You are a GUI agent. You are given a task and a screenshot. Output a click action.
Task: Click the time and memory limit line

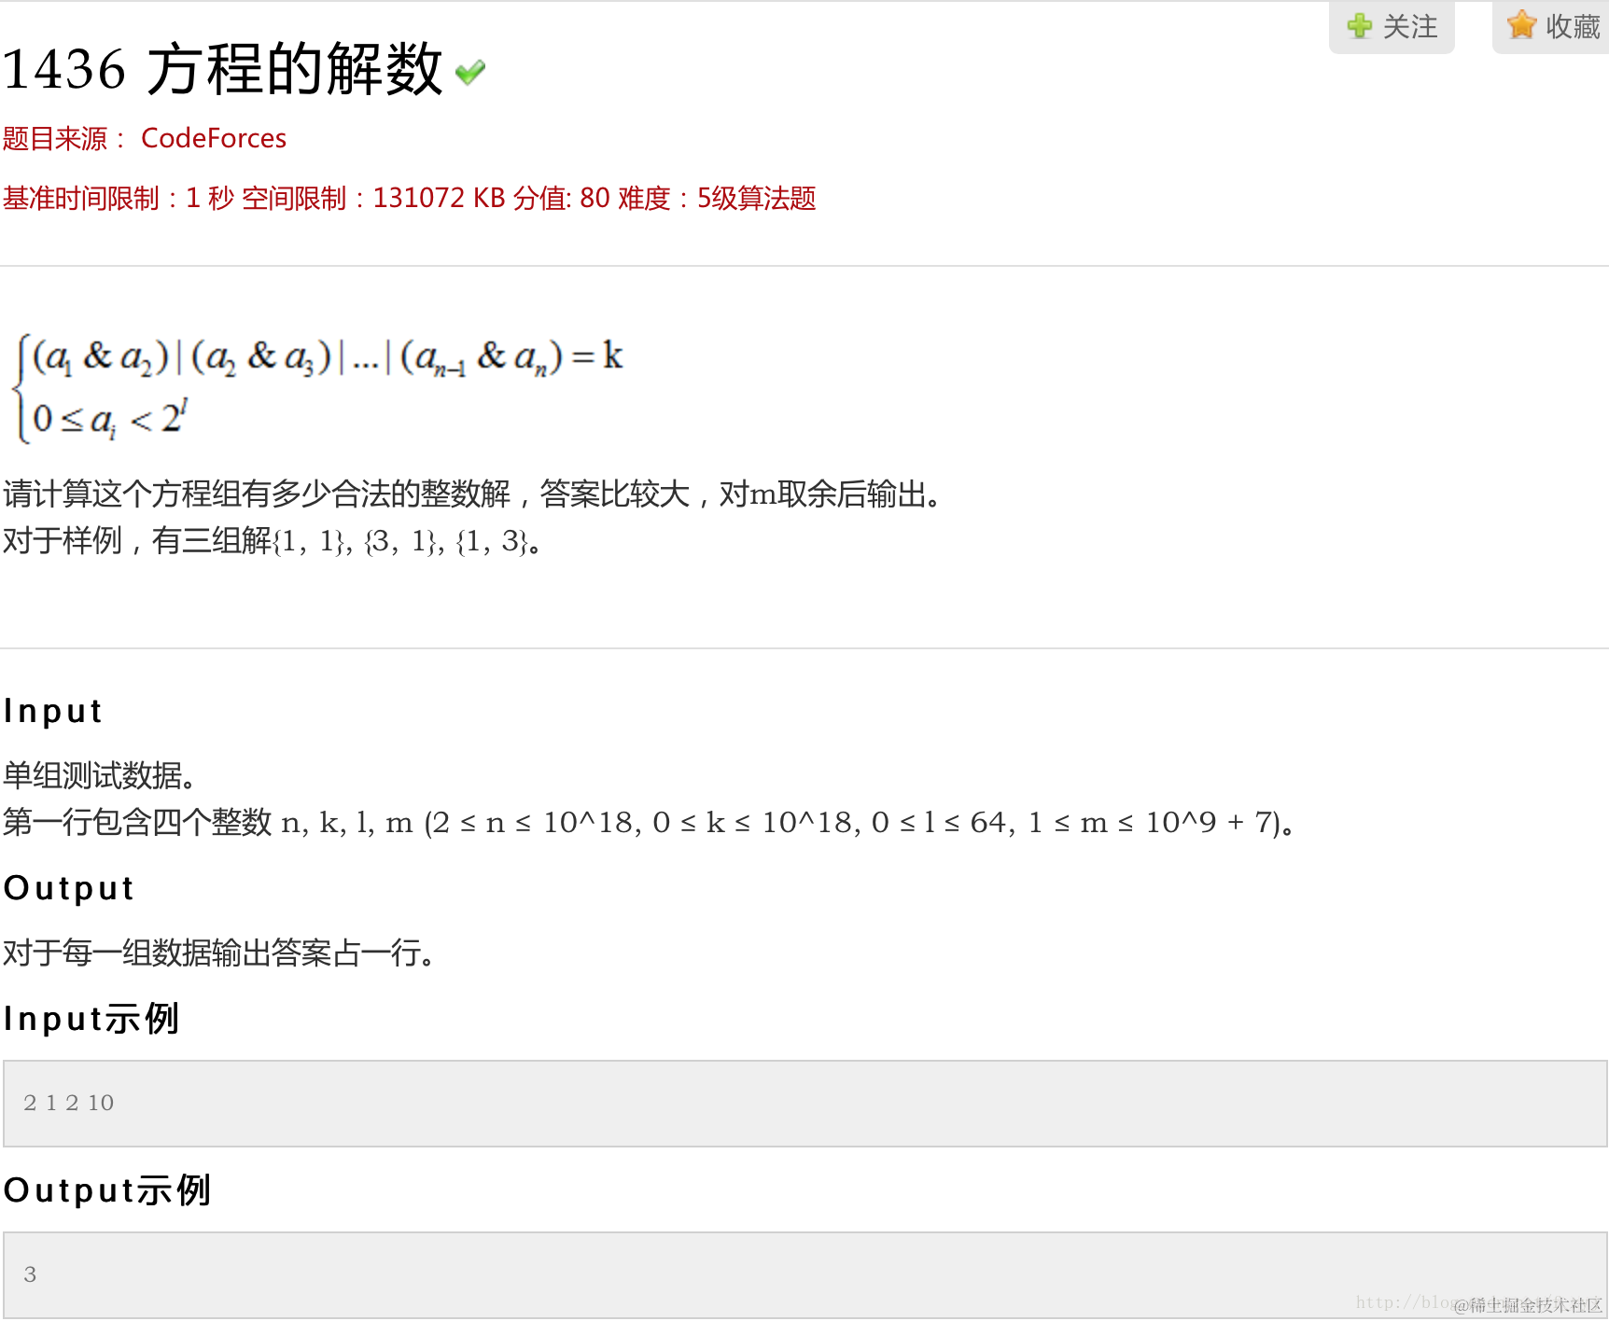pos(409,198)
